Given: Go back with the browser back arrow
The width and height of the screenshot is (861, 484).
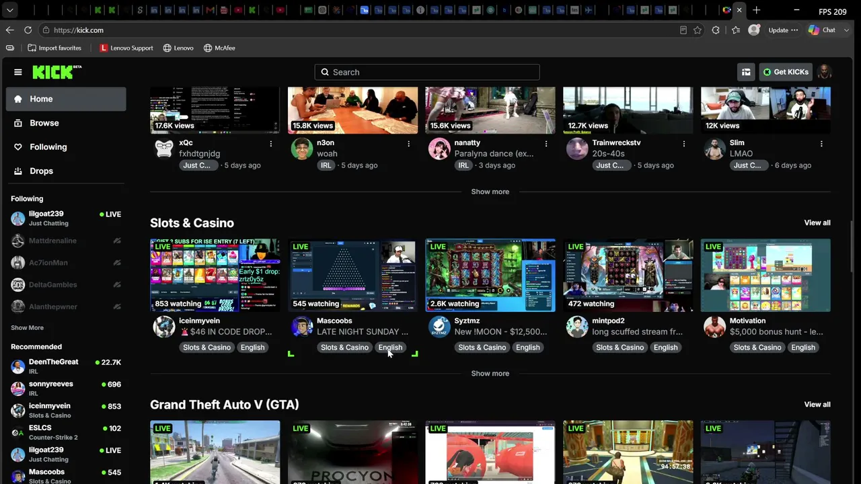Looking at the screenshot, I should tap(9, 30).
